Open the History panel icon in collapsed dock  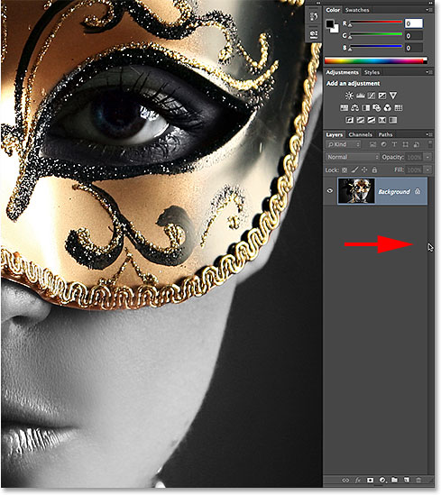pos(314,16)
